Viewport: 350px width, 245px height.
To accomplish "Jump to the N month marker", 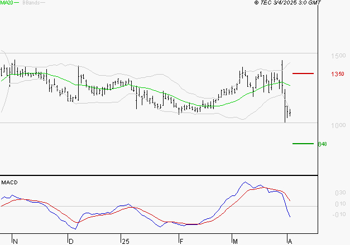I will (x=16, y=241).
